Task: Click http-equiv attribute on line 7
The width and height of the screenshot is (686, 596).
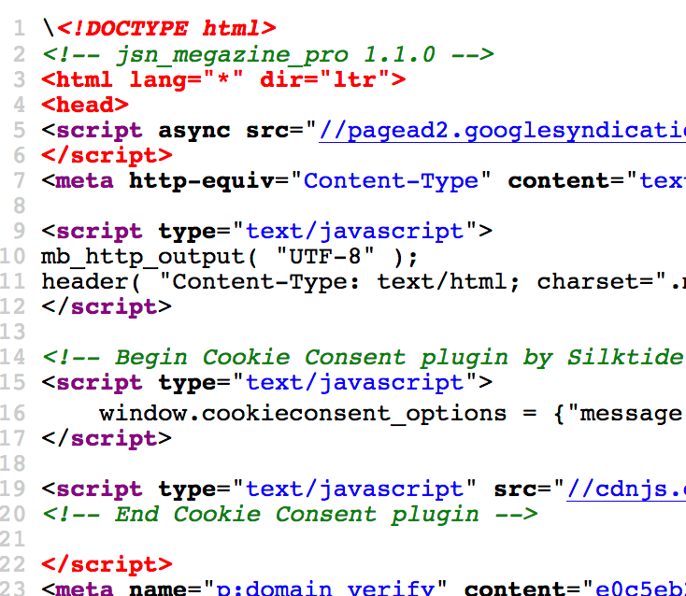Action: [x=202, y=181]
